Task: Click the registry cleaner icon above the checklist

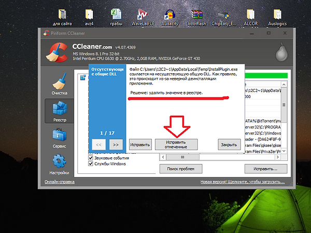Action: pyautogui.click(x=83, y=77)
